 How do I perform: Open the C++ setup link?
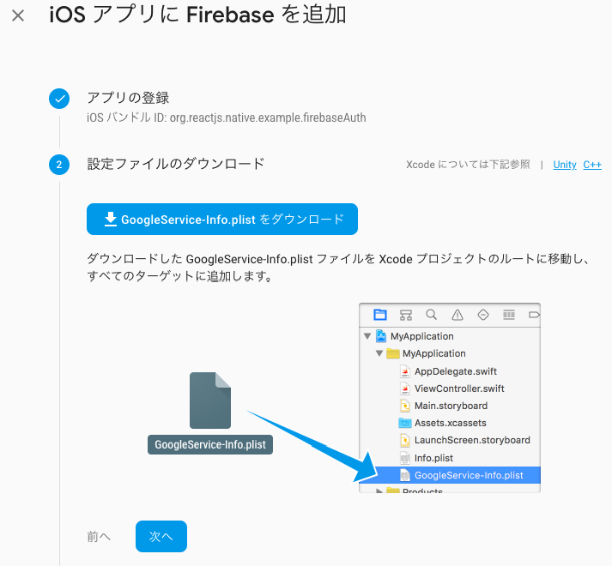coord(592,165)
